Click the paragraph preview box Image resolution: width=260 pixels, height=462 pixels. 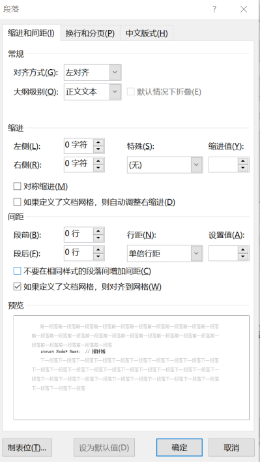click(x=131, y=367)
